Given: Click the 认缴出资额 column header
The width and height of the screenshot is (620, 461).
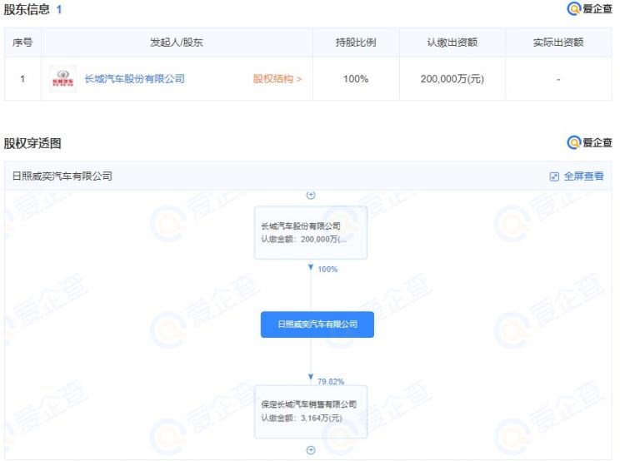Looking at the screenshot, I should click(x=452, y=42).
